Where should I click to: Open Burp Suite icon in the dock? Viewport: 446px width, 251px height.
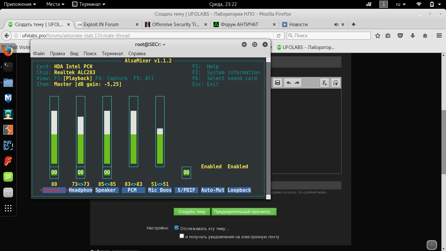pos(8,130)
